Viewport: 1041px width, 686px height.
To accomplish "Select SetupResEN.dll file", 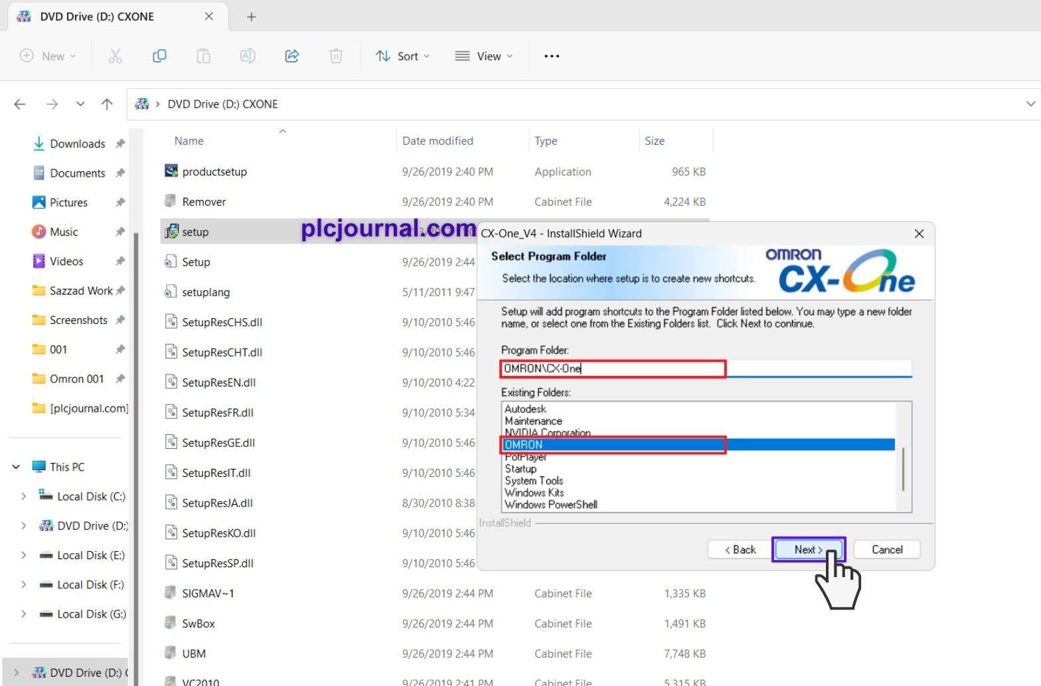I will 218,383.
